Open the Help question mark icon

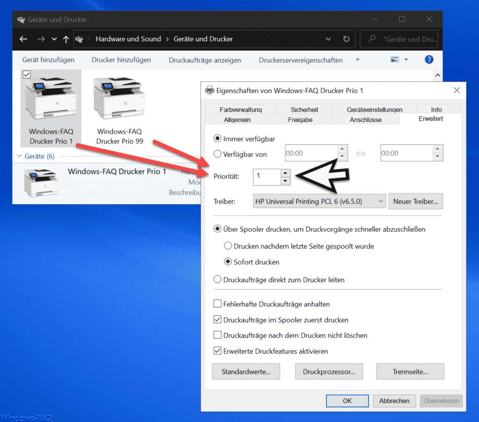pyautogui.click(x=429, y=59)
